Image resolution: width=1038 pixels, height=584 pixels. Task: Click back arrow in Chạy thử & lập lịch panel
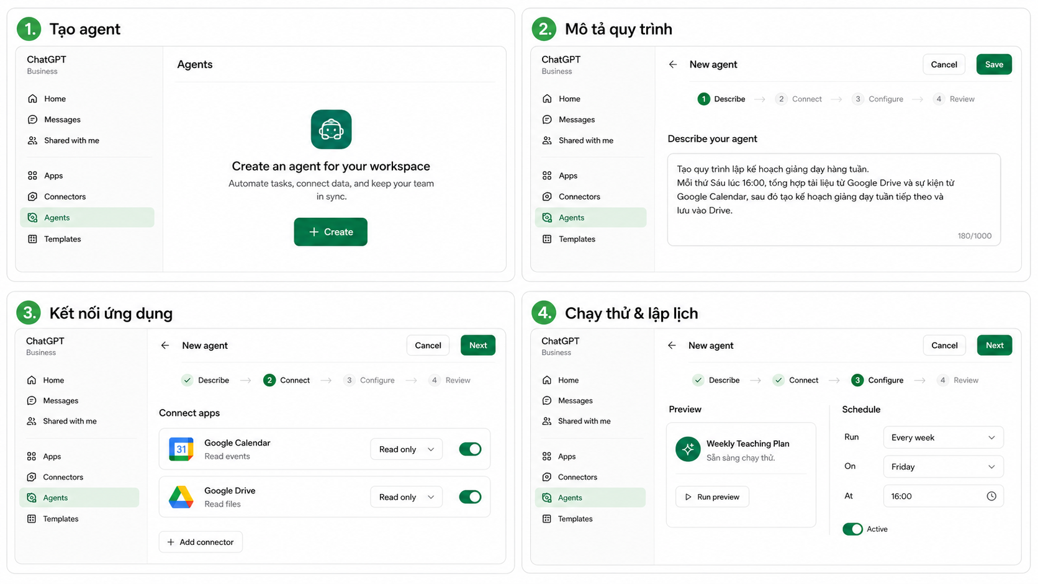click(672, 346)
